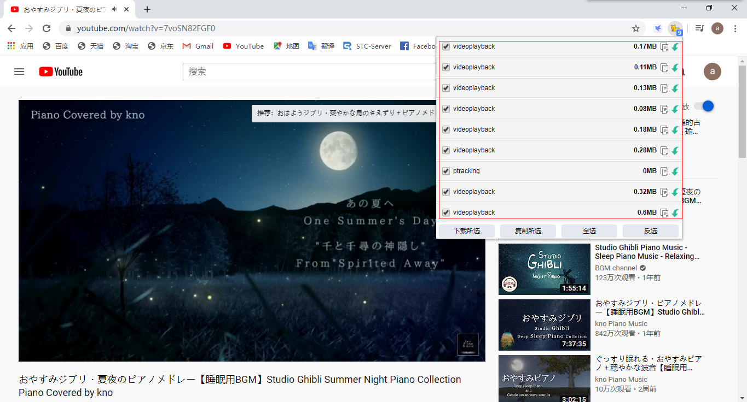Uncheck the 0.13MB videoplayback checkbox
The image size is (747, 402).
pos(446,88)
